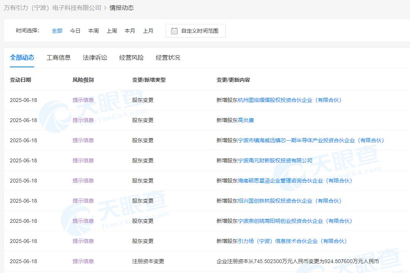This screenshot has width=410, height=273.
Task: Switch to the 全部动态 tab
Action: pyautogui.click(x=22, y=58)
